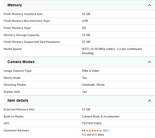Viewport: 155px width, 138px height.
Task: Collapse the Memory section chevron
Action: point(149,5)
